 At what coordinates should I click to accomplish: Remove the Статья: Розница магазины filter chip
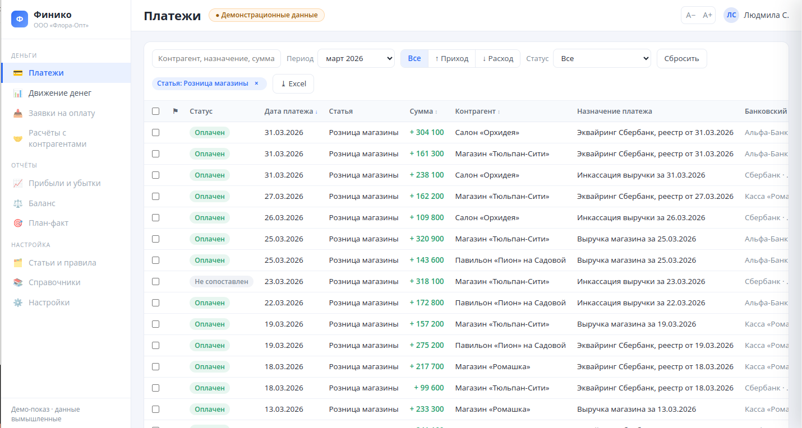[x=256, y=83]
